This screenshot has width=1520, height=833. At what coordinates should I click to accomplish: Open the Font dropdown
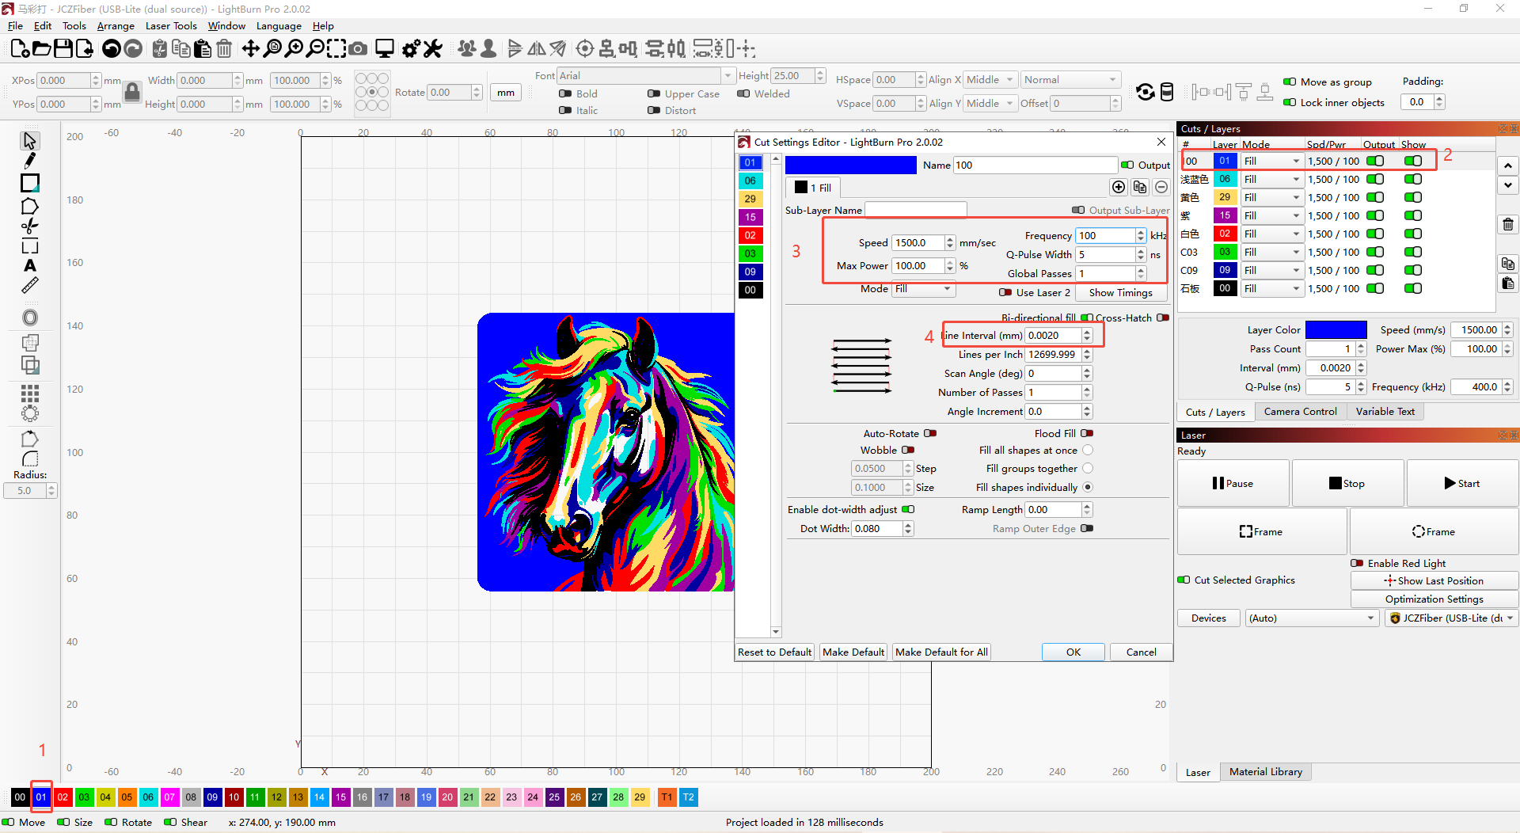click(x=646, y=75)
